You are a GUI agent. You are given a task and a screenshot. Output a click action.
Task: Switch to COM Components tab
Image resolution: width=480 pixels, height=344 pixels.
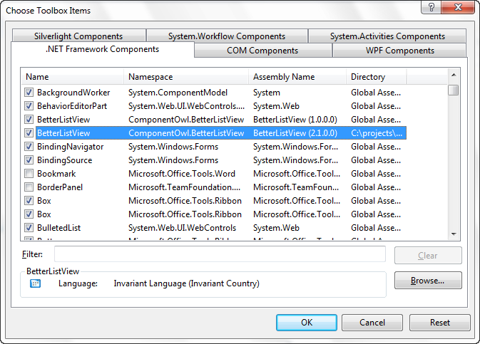262,51
